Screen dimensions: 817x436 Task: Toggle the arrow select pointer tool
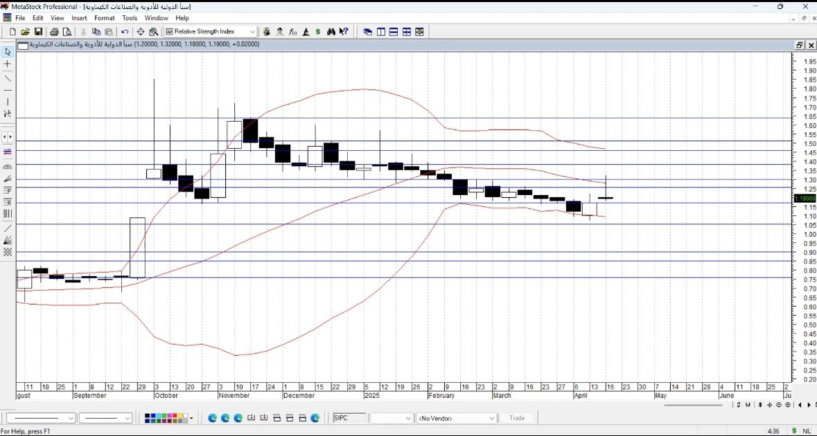(x=8, y=52)
